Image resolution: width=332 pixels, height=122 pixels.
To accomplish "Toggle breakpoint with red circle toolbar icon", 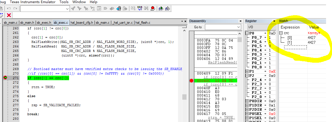I will (153, 8).
